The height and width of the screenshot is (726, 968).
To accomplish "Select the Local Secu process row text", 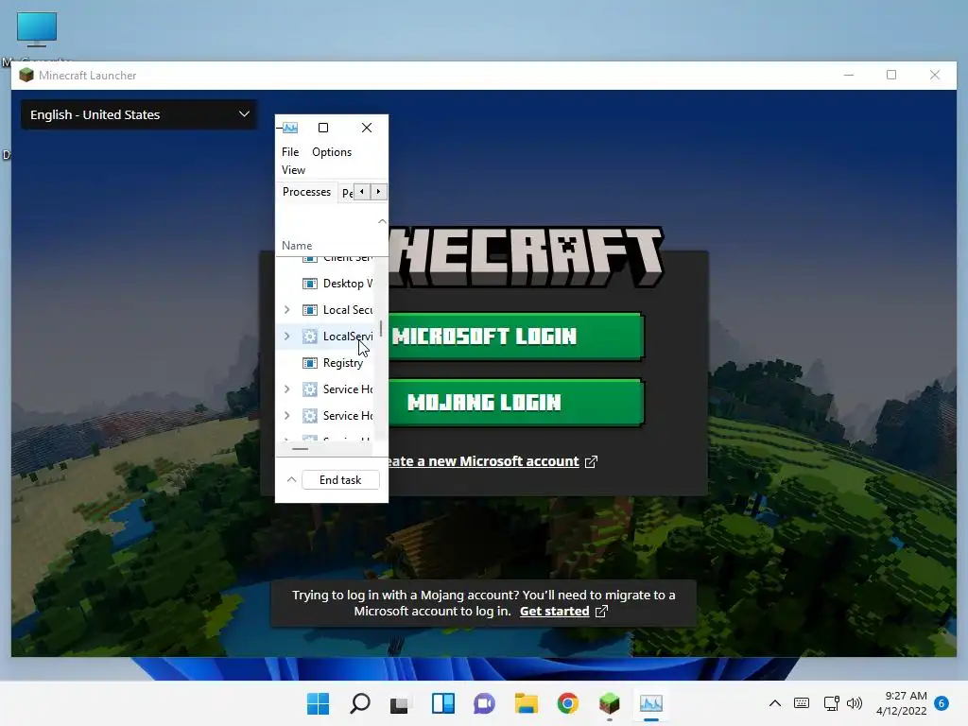I will click(x=348, y=310).
